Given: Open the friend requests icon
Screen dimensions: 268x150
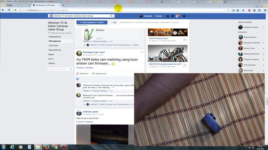Looking at the screenshot, I should click(x=167, y=16).
